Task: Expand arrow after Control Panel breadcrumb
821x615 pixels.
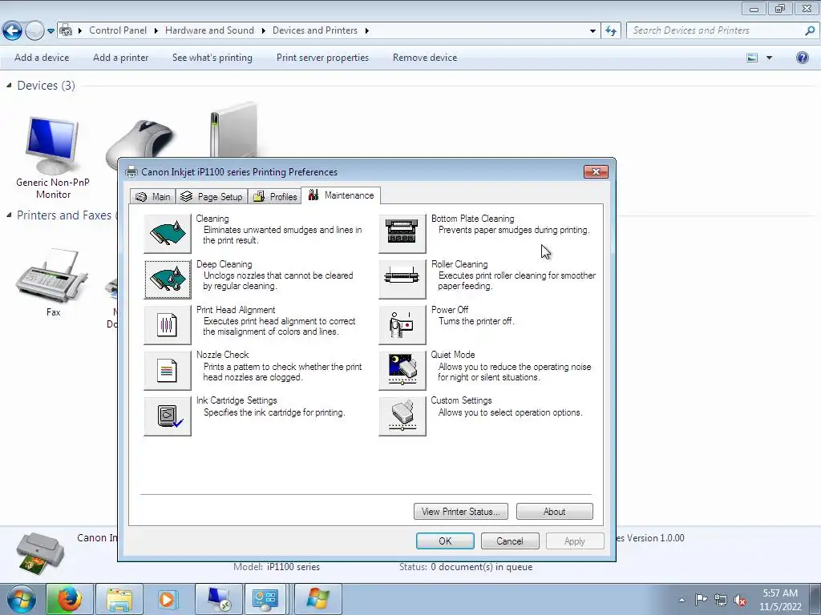Action: (156, 31)
